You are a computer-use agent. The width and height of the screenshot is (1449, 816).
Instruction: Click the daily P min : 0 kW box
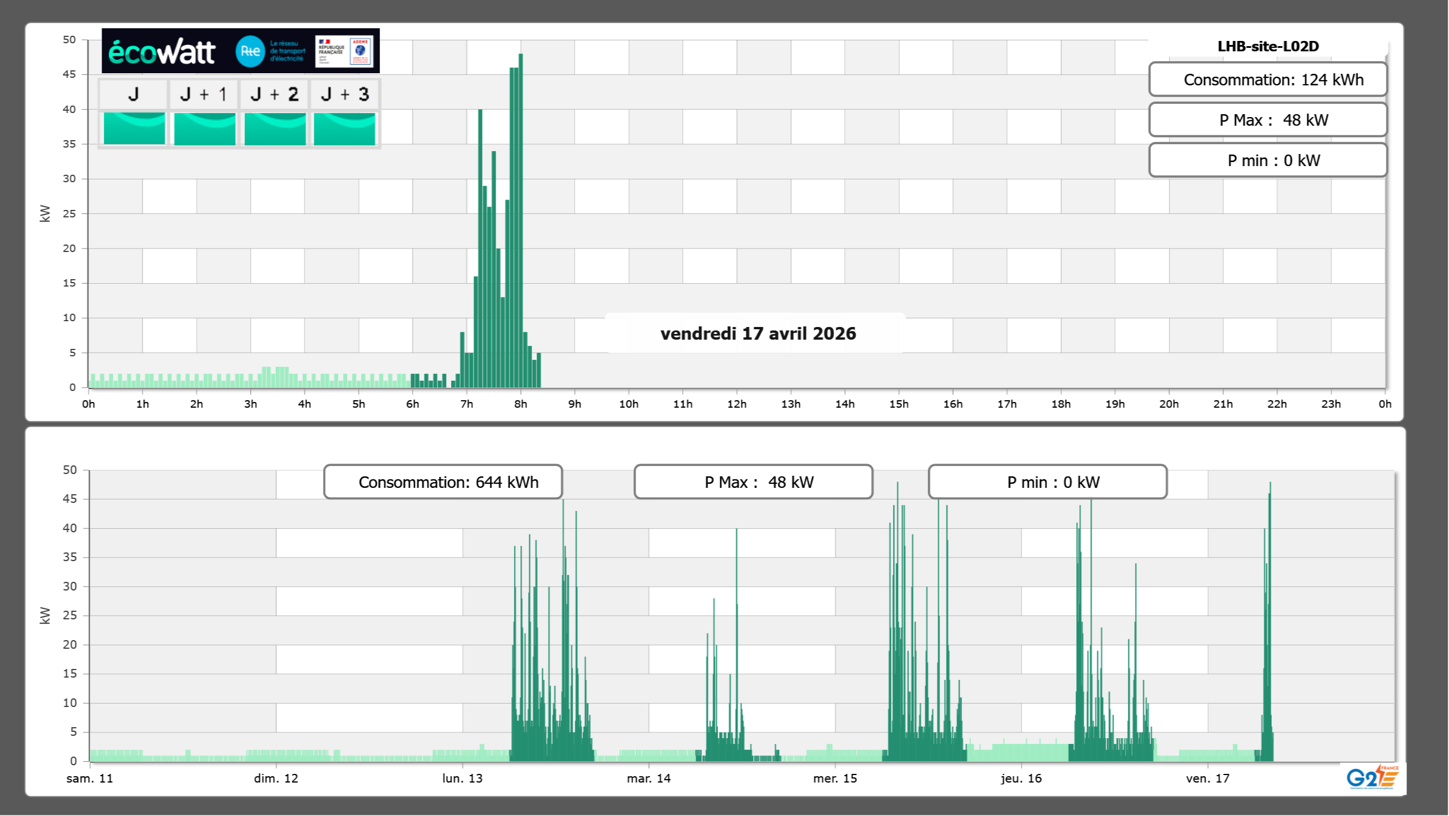pyautogui.click(x=1268, y=160)
